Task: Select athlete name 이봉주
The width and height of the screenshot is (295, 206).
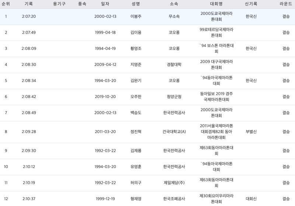Action: click(136, 16)
